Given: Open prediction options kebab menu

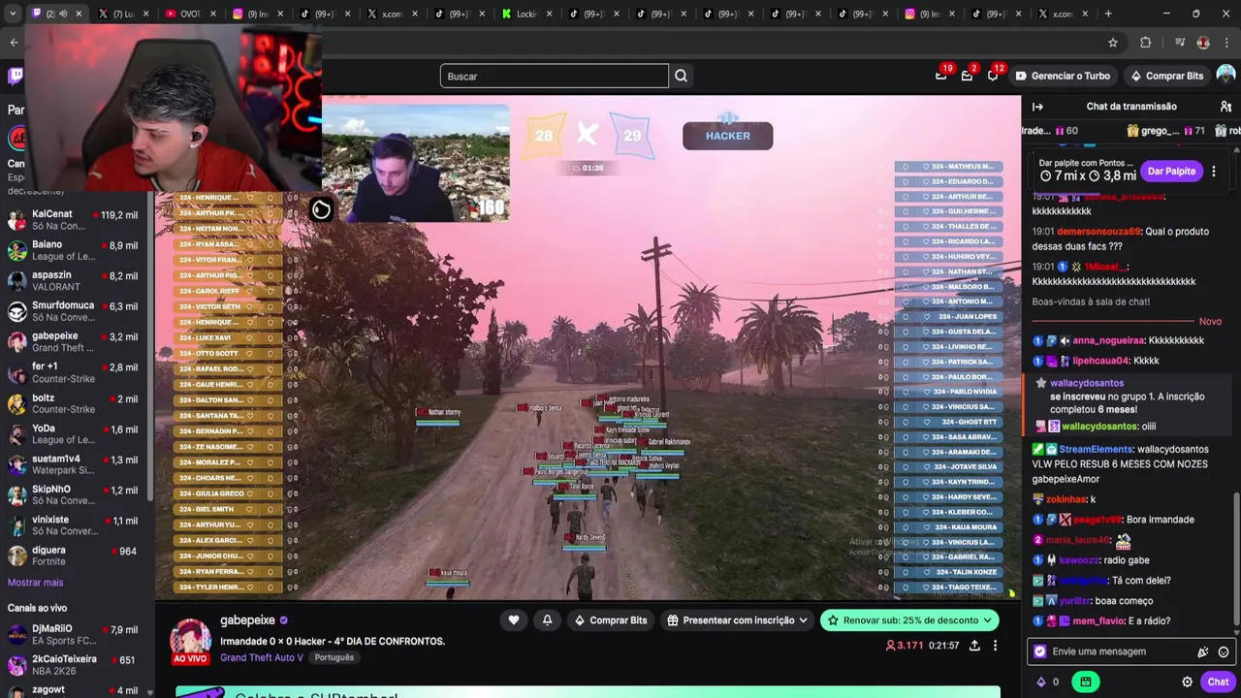Looking at the screenshot, I should click(1213, 172).
